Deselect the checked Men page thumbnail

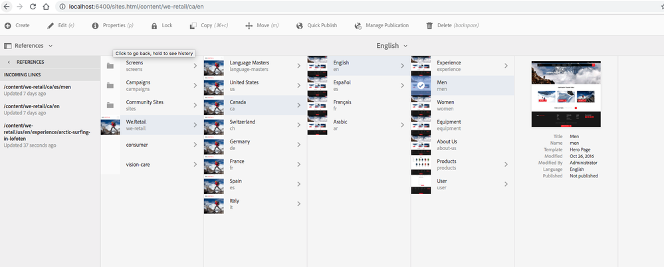coord(421,86)
